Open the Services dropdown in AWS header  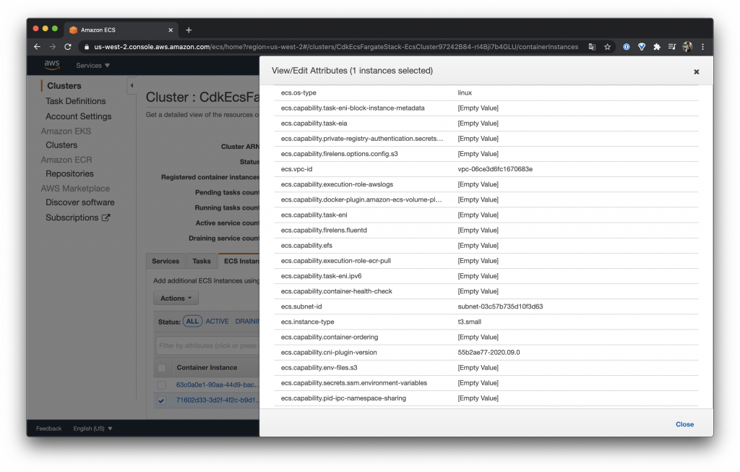click(93, 65)
